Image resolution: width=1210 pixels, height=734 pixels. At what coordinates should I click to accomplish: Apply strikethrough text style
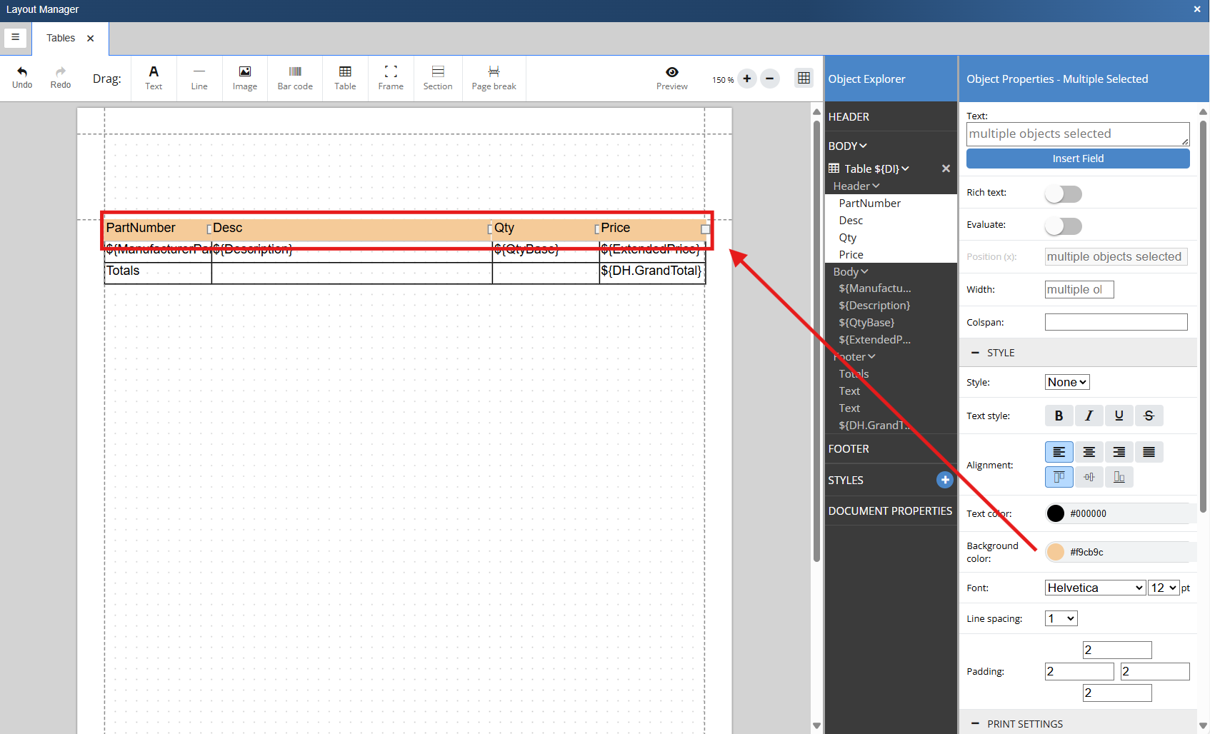click(x=1149, y=416)
